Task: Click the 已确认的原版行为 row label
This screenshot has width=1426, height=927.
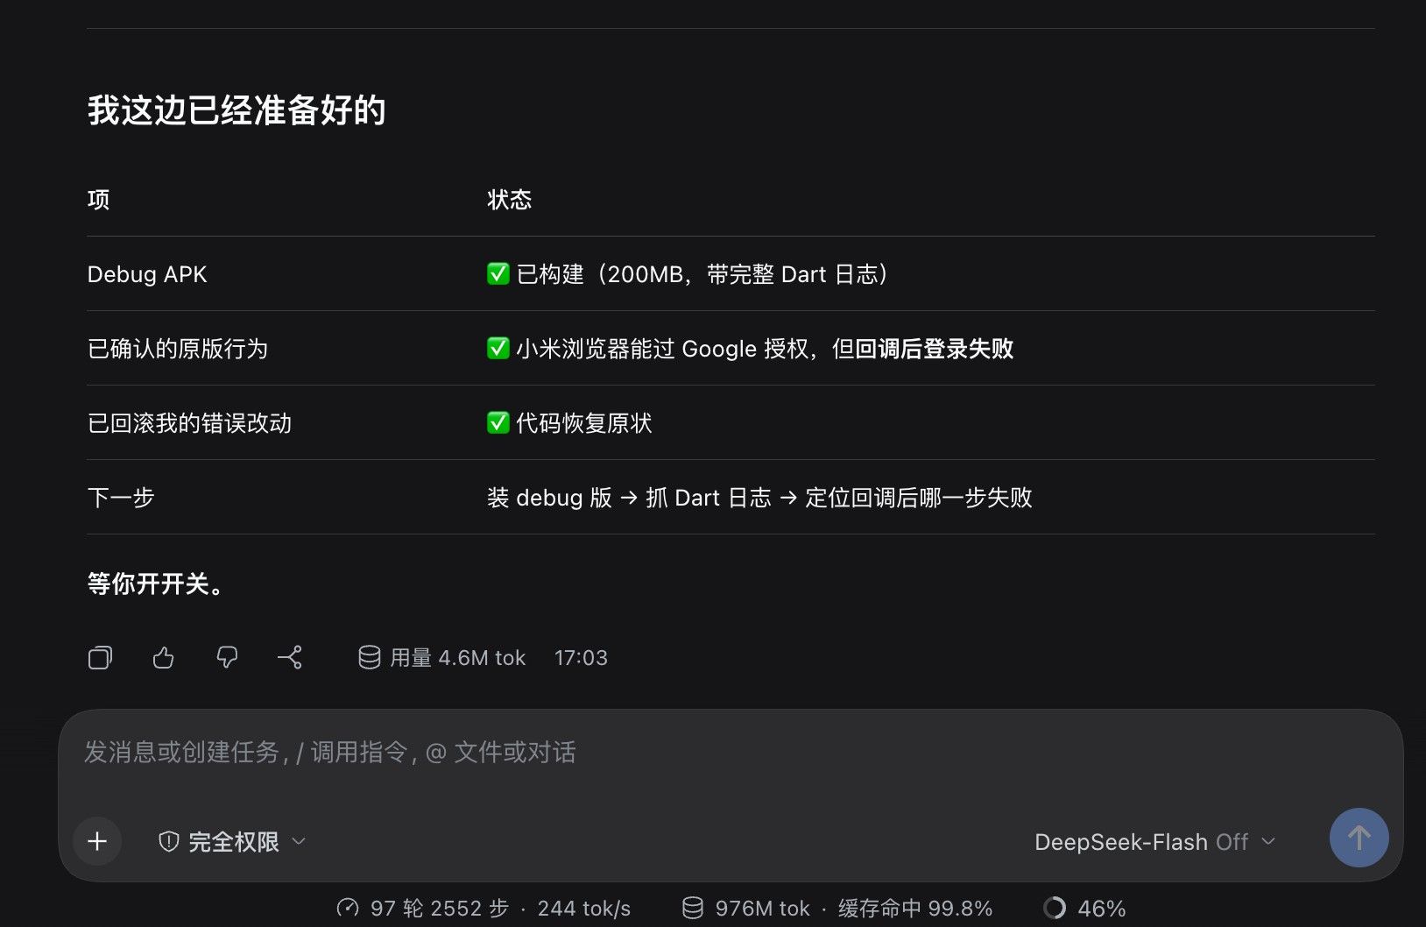Action: click(178, 349)
